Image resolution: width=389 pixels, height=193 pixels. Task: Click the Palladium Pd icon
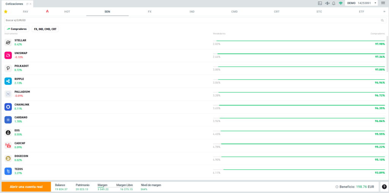8,94
